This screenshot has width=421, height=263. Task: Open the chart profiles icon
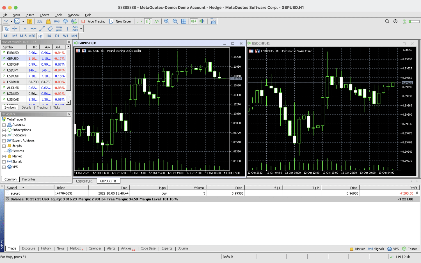17,21
